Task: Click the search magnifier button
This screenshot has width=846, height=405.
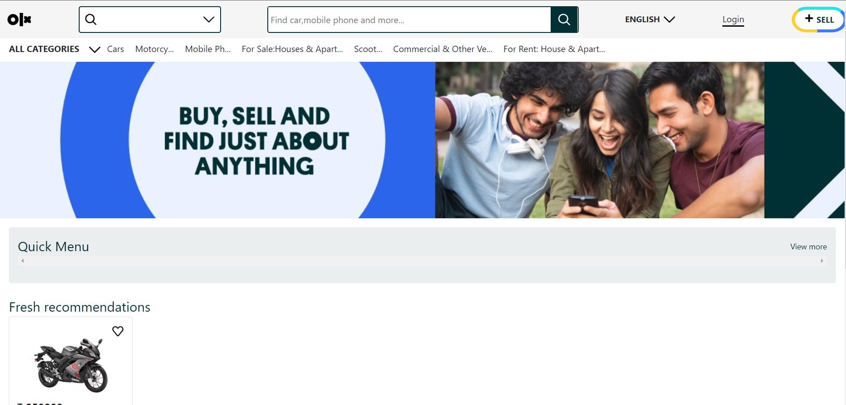Action: pyautogui.click(x=564, y=20)
